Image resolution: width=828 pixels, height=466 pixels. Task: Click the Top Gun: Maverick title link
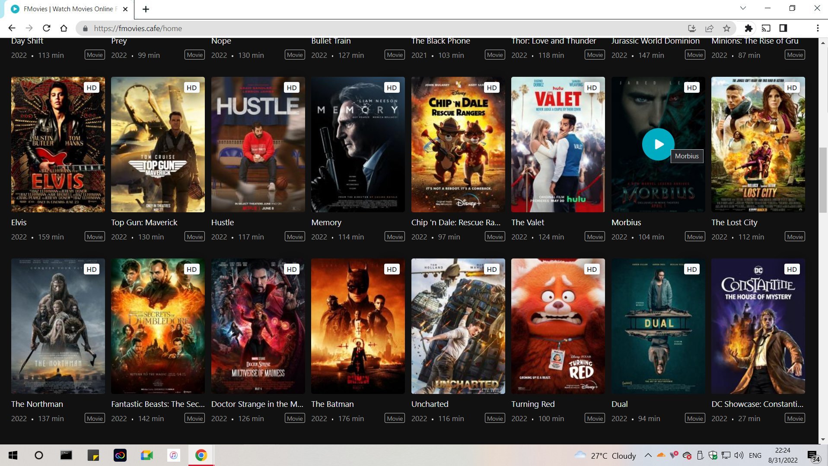point(144,222)
